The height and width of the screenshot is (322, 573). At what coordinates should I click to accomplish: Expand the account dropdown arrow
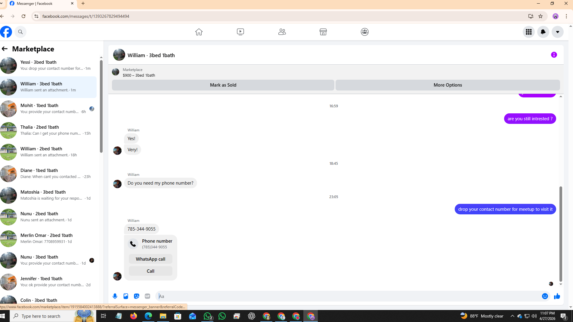tap(558, 32)
